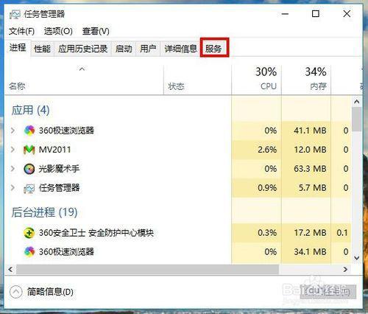Click the vertical scrollbar down arrow

[357, 258]
